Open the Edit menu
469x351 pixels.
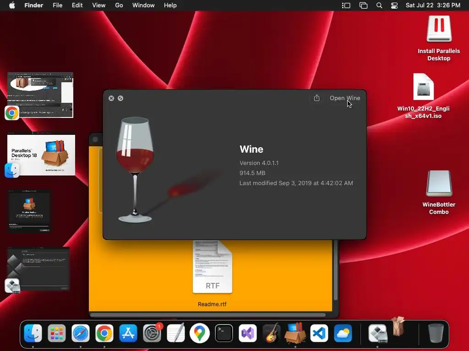77,5
